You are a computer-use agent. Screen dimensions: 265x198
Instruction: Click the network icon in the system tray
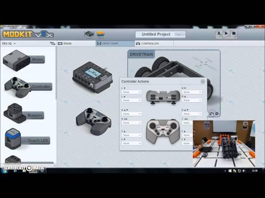tap(239, 171)
